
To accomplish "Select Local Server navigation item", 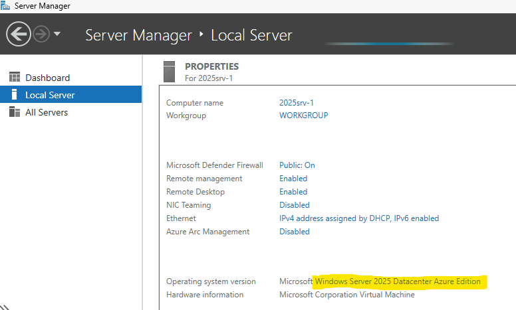I will coord(70,94).
